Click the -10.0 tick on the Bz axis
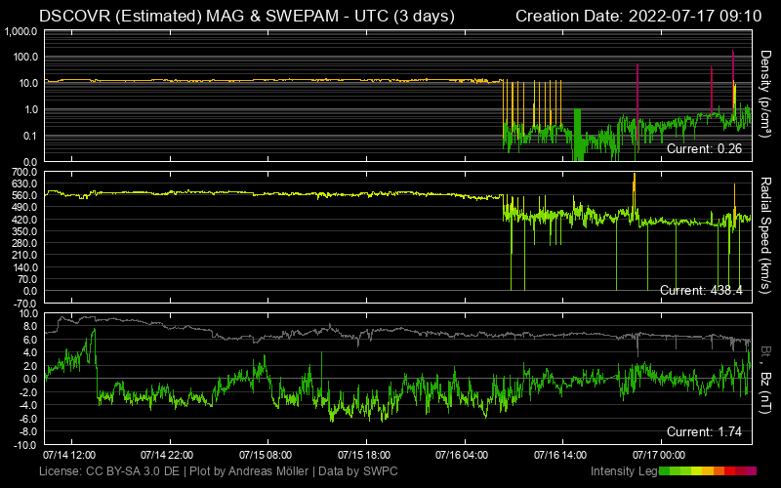The image size is (781, 488). tap(25, 445)
